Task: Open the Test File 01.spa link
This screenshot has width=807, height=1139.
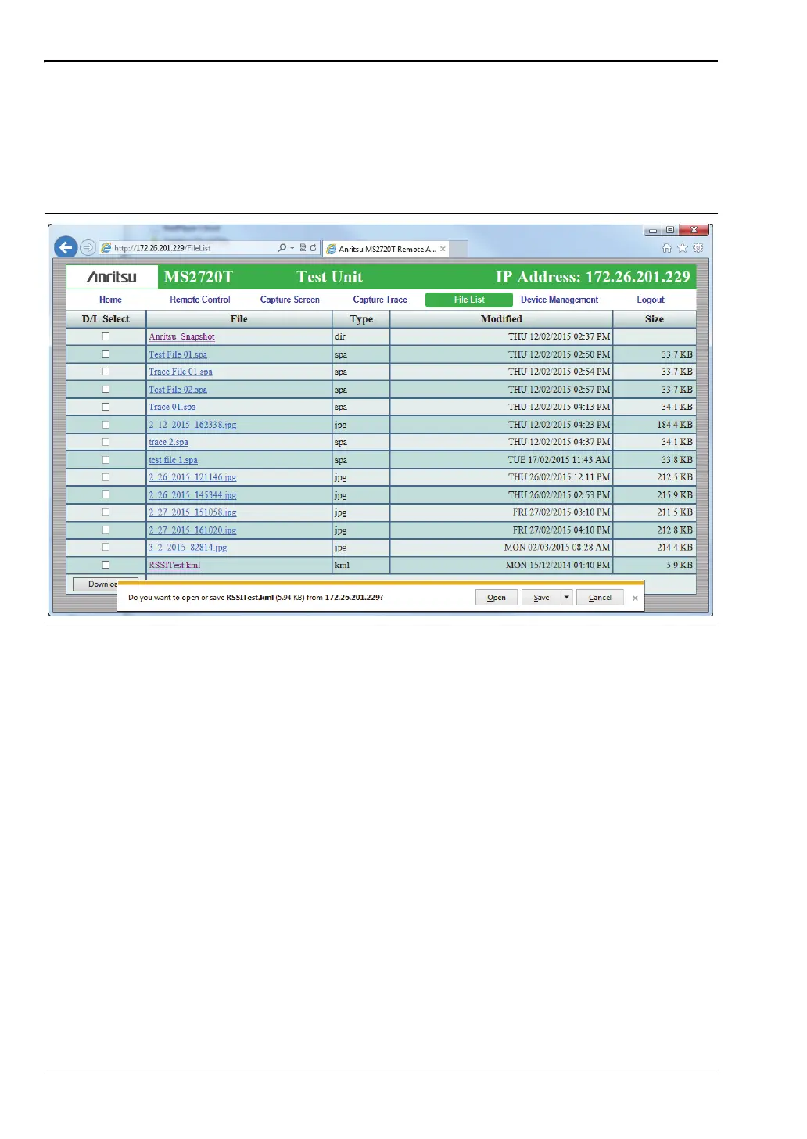Action: click(178, 354)
